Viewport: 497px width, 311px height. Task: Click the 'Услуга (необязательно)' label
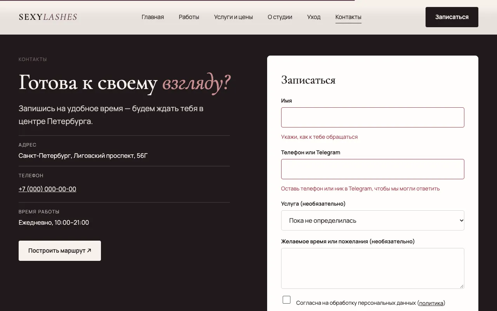pos(313,204)
